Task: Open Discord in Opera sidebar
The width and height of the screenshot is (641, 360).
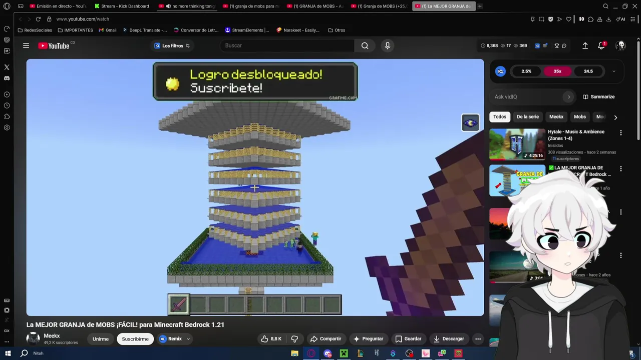Action: [7, 78]
